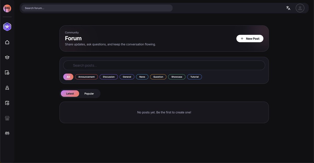Switch to the Popular tab

[x=89, y=93]
